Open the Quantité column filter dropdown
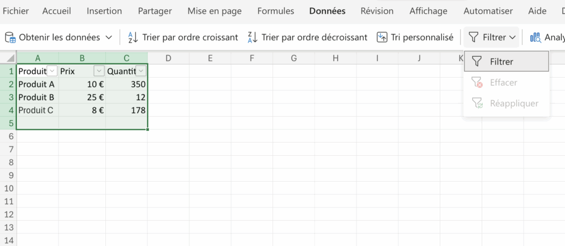The width and height of the screenshot is (565, 246). pyautogui.click(x=141, y=71)
